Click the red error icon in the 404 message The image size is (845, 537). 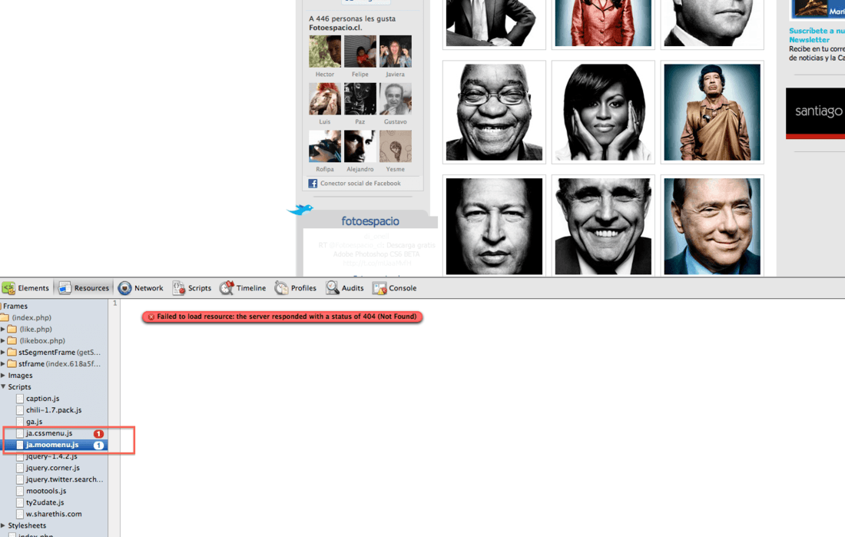(151, 317)
